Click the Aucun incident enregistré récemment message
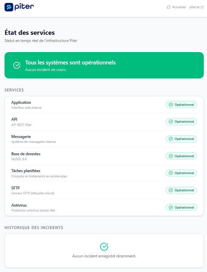 click(104, 256)
